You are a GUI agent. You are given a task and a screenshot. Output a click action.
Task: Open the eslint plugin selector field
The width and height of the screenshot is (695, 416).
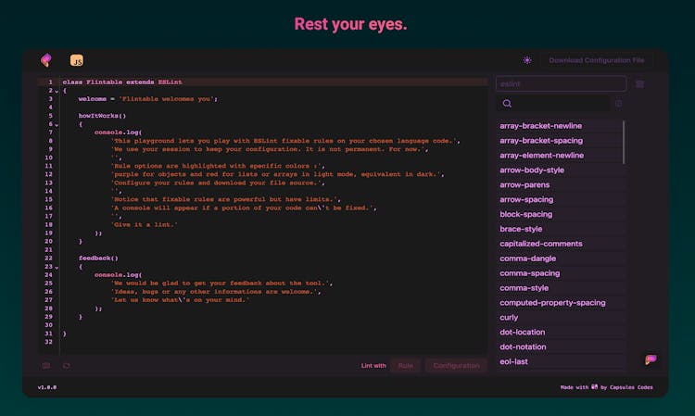561,84
